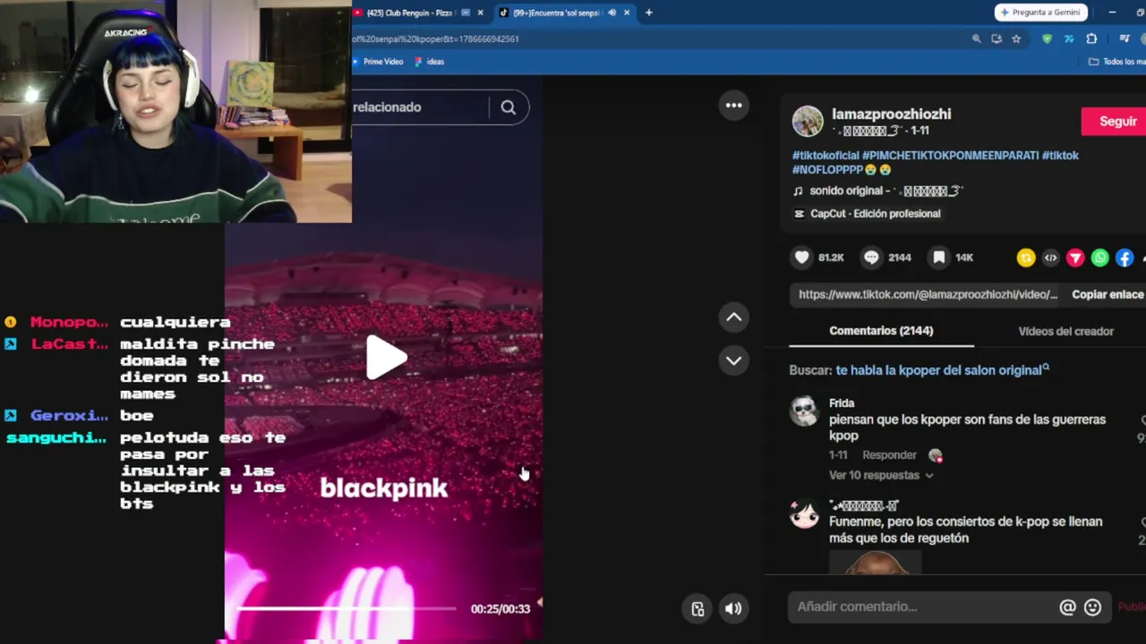Open the commenter avatar beside Funenme comment
Screen dimensions: 1146x644
click(x=804, y=514)
